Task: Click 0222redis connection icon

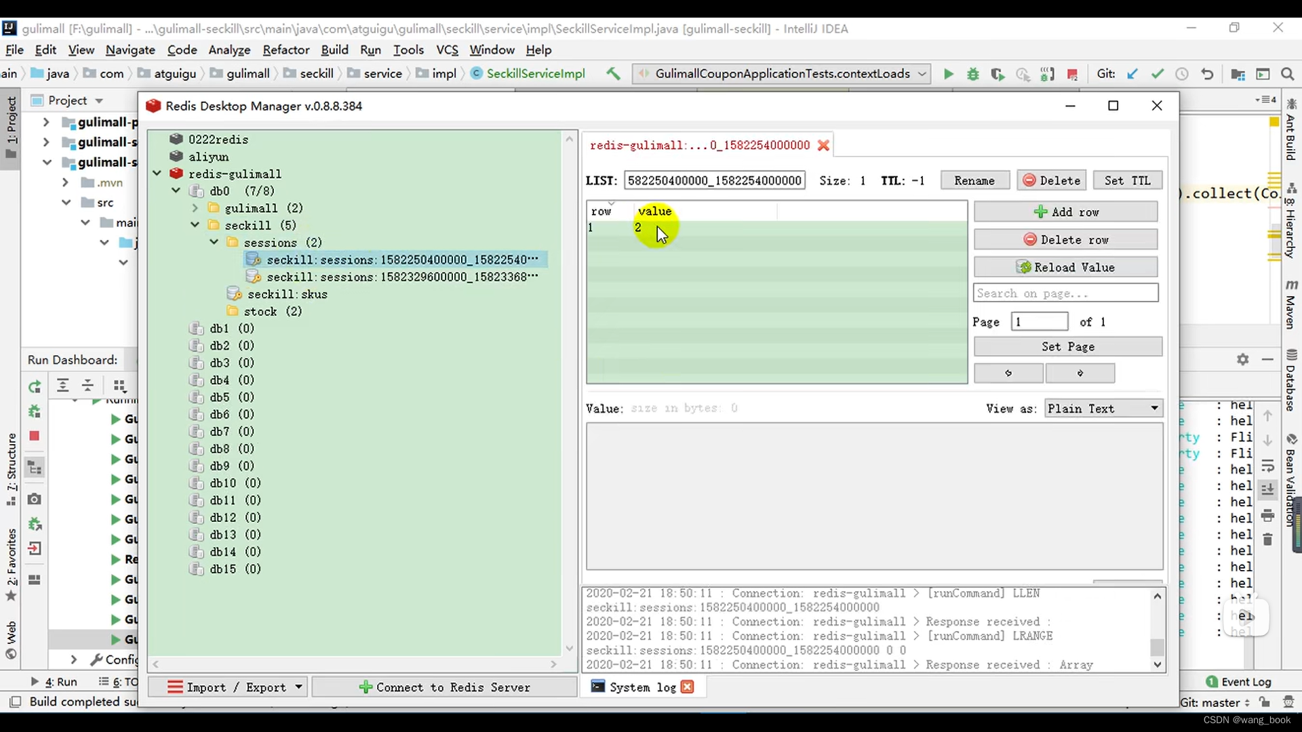Action: pyautogui.click(x=176, y=139)
